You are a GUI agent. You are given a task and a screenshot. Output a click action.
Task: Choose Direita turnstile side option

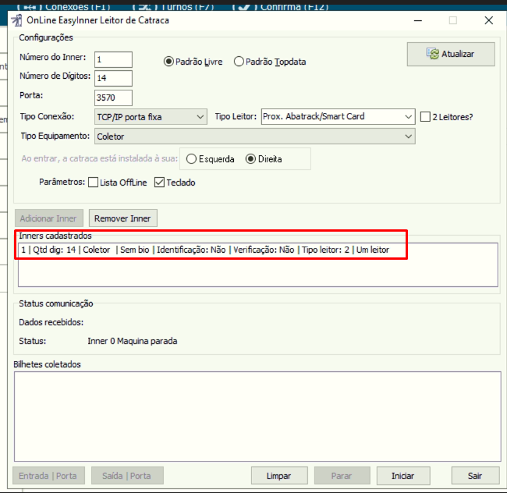point(250,159)
